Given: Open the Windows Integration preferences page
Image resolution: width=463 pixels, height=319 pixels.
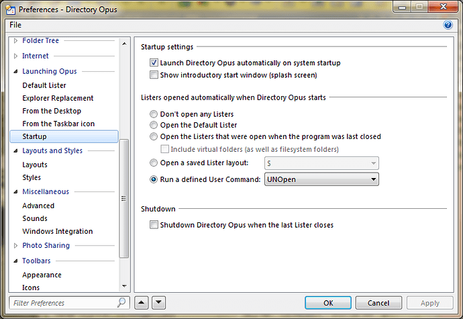Looking at the screenshot, I should pos(58,231).
